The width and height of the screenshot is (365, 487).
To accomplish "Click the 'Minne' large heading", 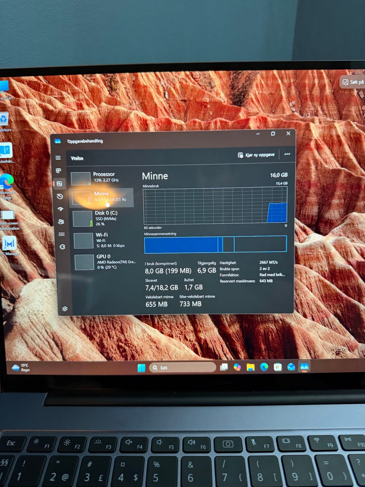I will tap(155, 176).
